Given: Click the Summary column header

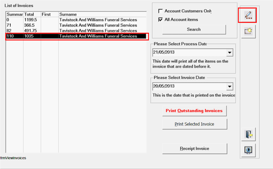Looking at the screenshot, I should coord(15,14).
